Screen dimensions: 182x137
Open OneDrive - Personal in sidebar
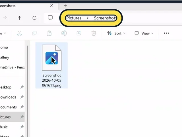pyautogui.click(x=12, y=67)
